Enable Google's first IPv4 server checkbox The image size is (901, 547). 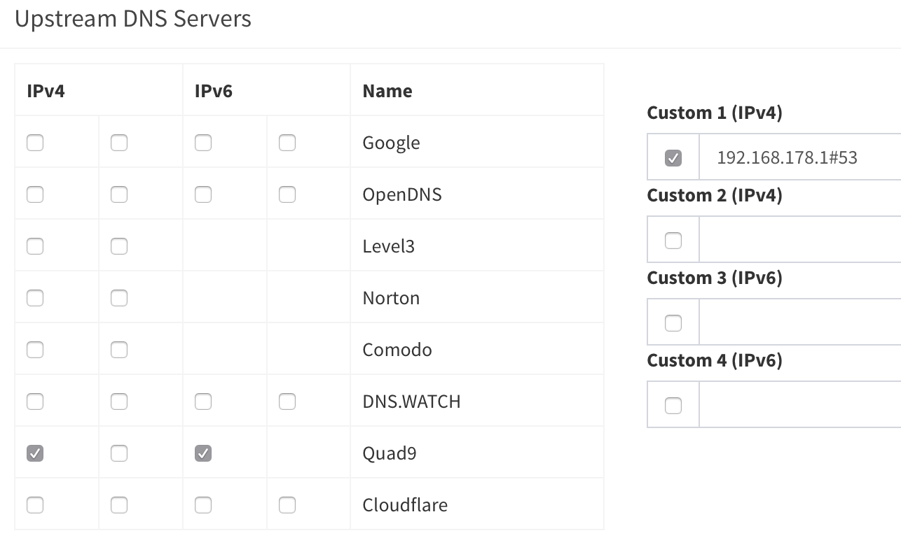point(35,143)
